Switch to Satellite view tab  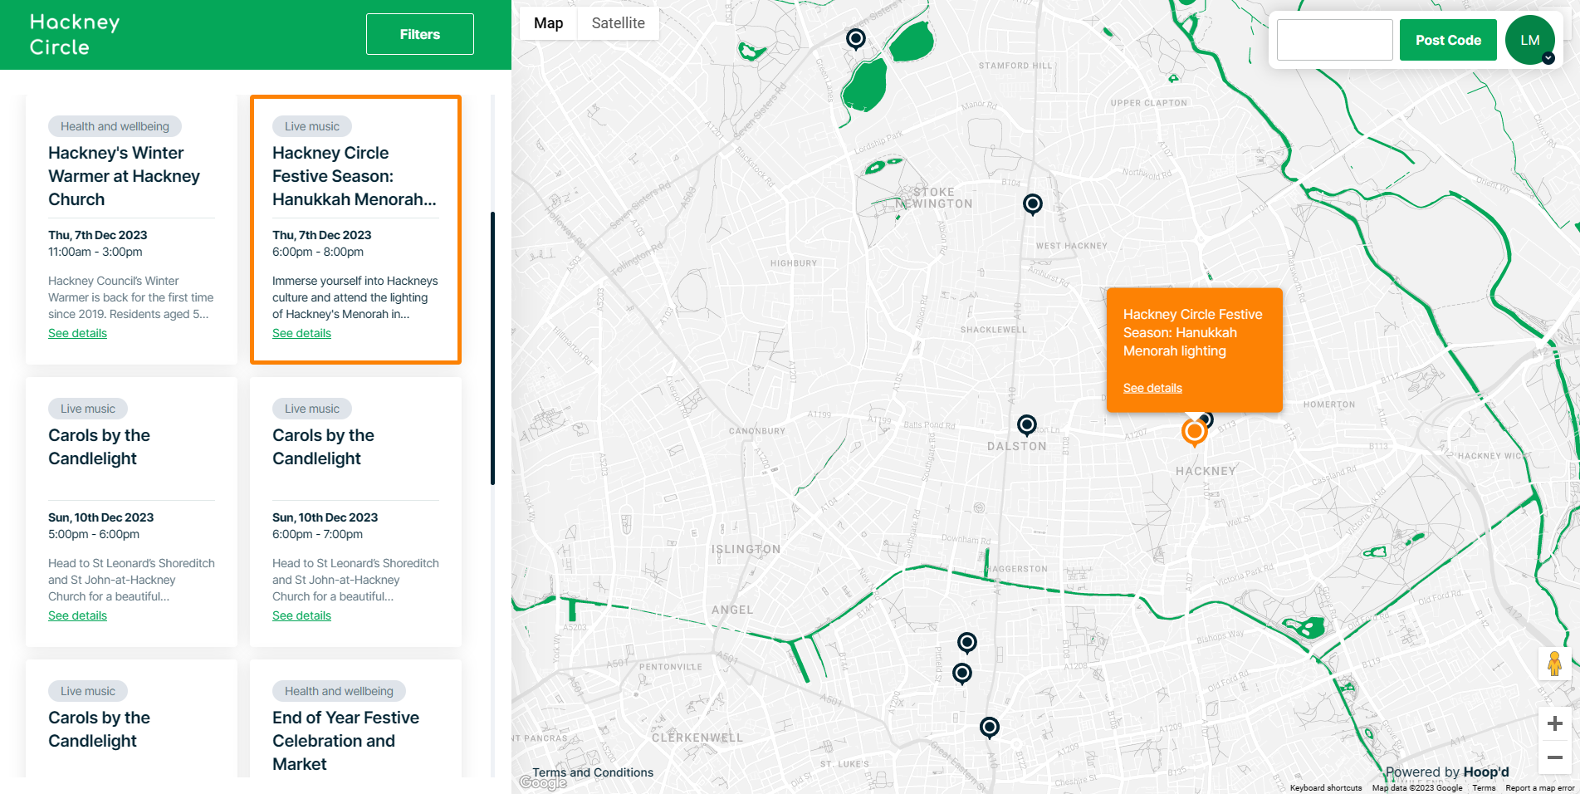(x=619, y=23)
